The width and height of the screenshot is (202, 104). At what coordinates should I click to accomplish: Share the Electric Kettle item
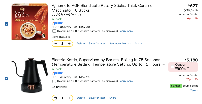click(113, 98)
